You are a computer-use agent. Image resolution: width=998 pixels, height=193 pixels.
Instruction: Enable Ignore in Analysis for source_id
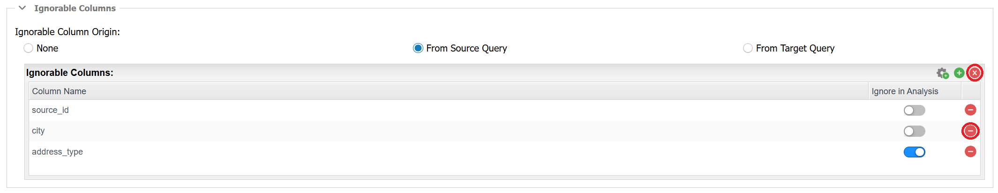point(914,110)
